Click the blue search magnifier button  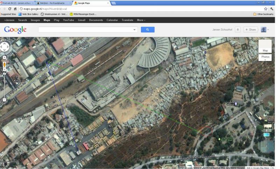[x=148, y=30]
